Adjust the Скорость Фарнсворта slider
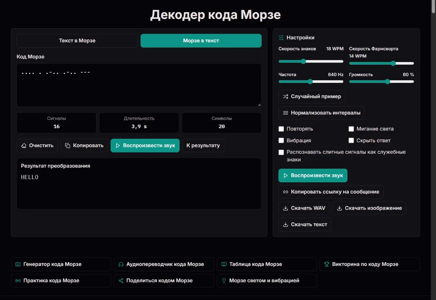This screenshot has height=300, width=436. coord(381,63)
